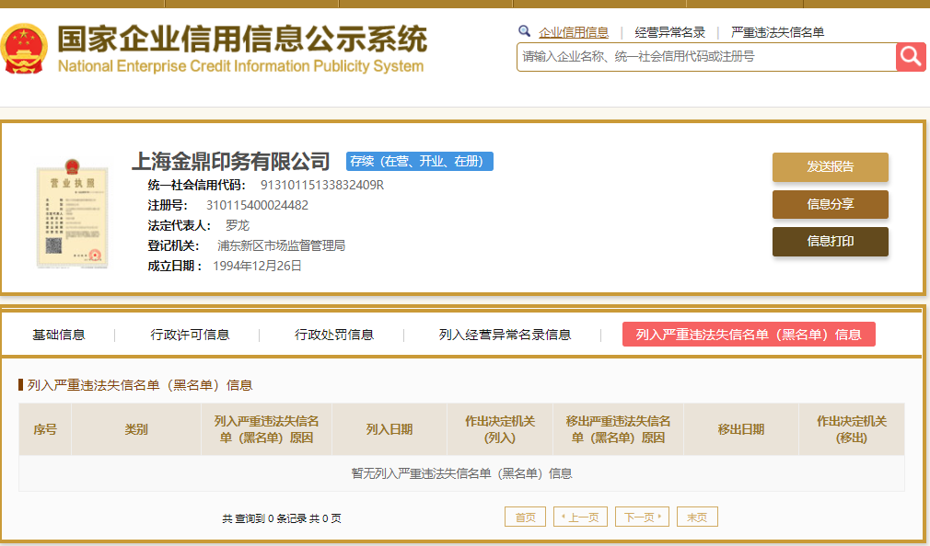This screenshot has height=546, width=930.
Task: Click the 作出决定机关(列入) column header
Action: (x=500, y=429)
